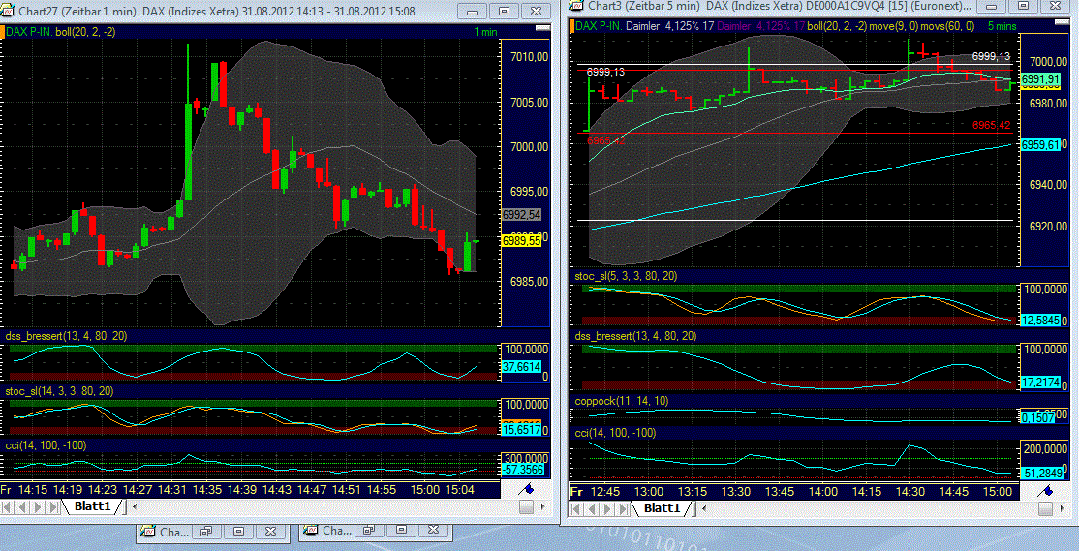
Task: Jump to first sheet in Chart27
Action: point(8,507)
